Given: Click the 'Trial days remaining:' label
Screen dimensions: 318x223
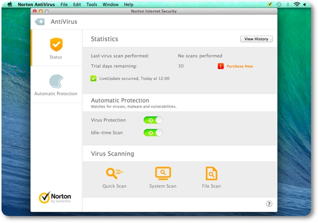Looking at the screenshot, I should (114, 66).
